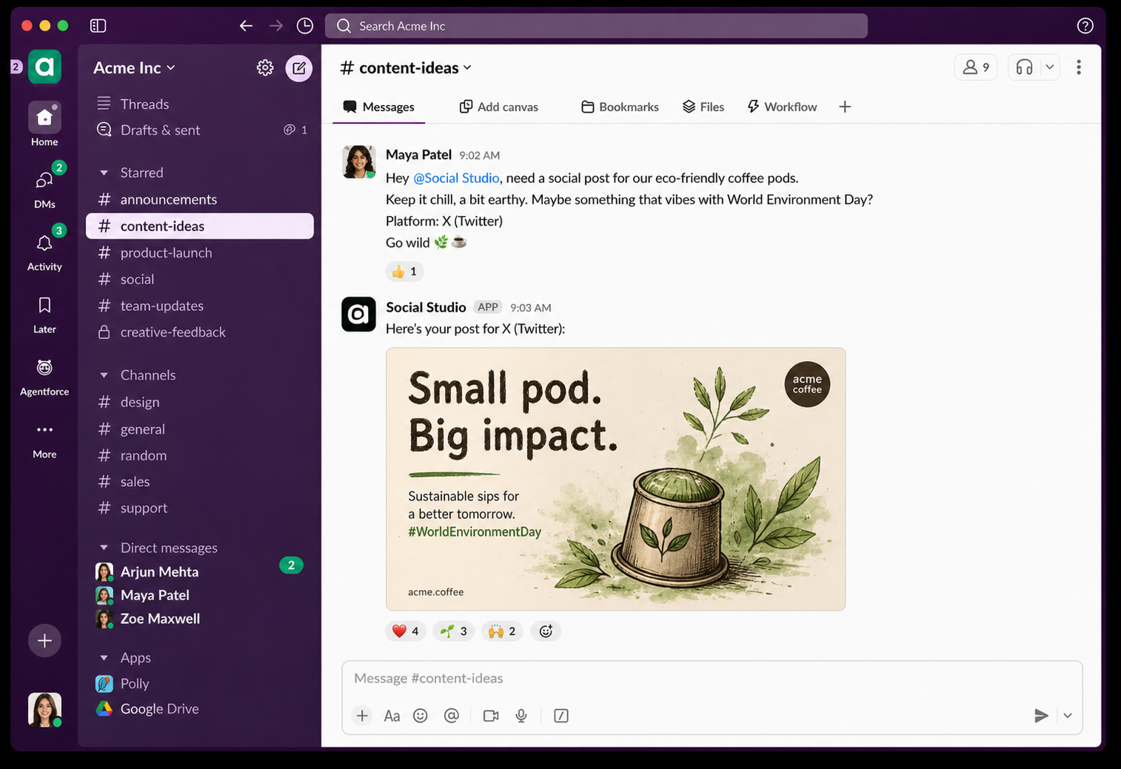1121x769 pixels.
Task: Toggle the sidebar panel icon
Action: (98, 26)
